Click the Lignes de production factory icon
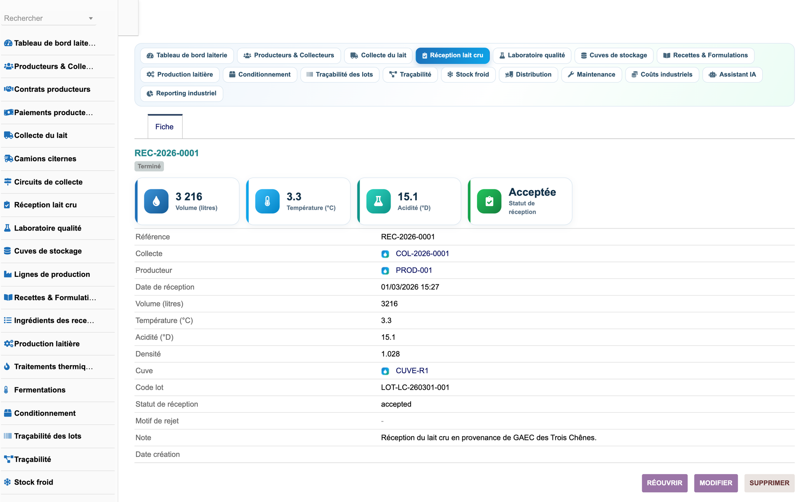Screen dimensions: 812x502 pos(8,274)
